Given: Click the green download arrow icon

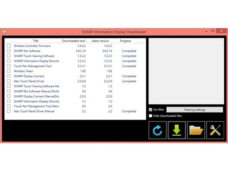Looking at the screenshot, I should coord(177,130).
